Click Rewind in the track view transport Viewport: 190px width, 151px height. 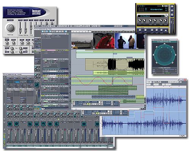[x=84, y=104]
